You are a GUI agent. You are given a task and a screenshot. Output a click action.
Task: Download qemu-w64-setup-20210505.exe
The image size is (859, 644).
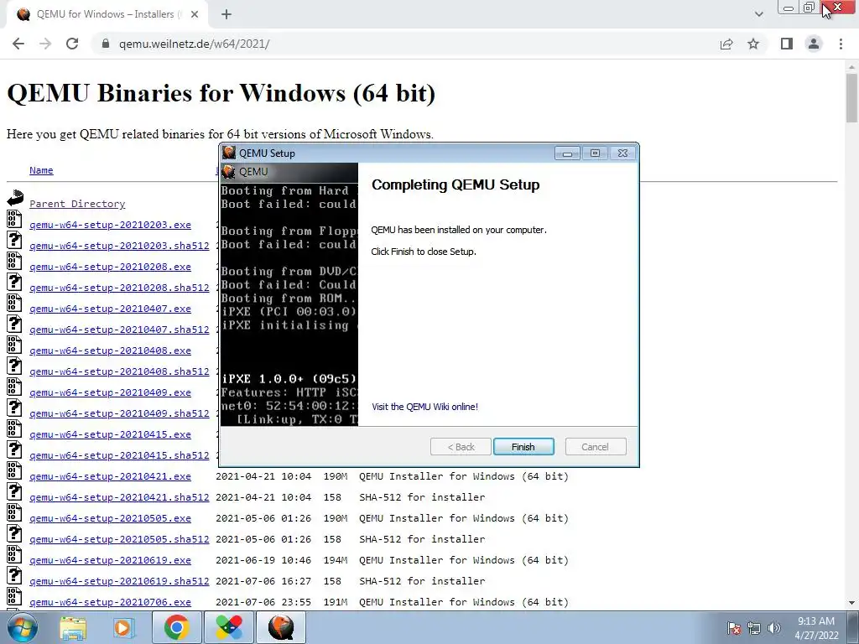coord(110,518)
